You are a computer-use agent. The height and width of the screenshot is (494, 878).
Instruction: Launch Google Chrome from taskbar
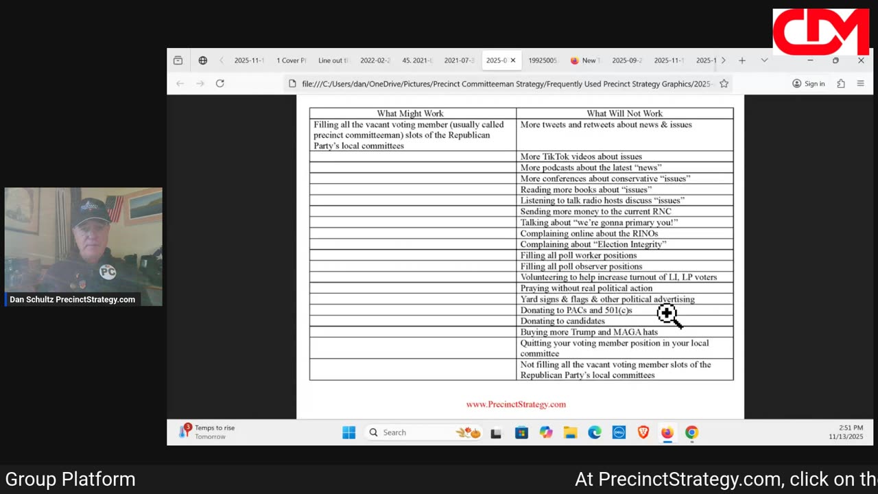(x=692, y=432)
